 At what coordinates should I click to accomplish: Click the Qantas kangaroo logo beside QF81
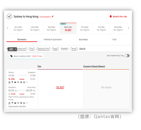tap(9, 79)
